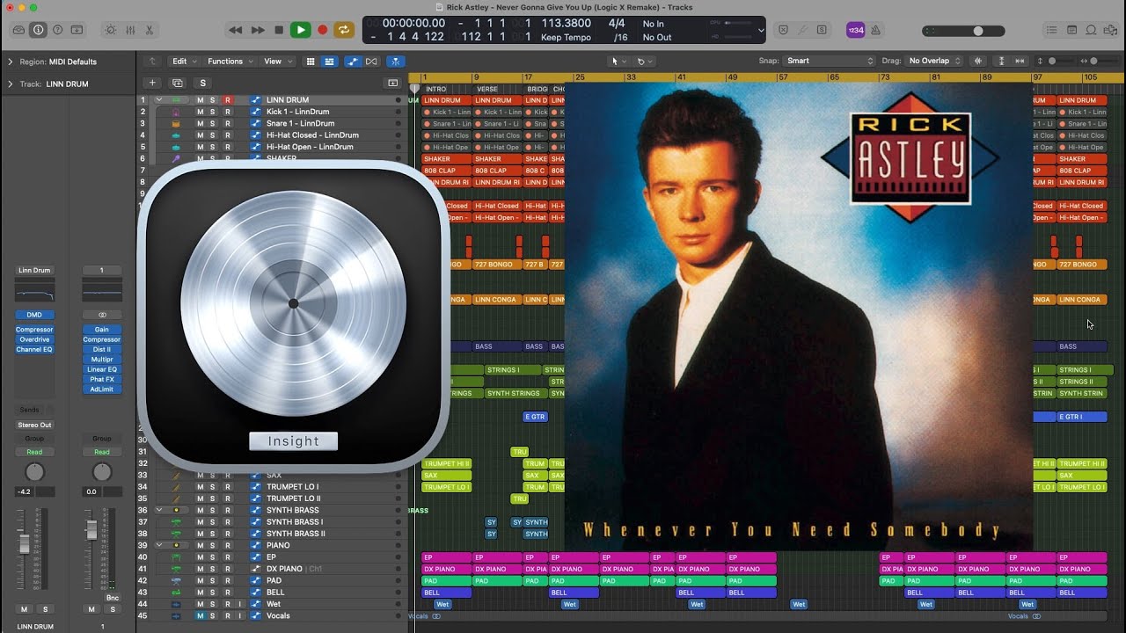Solo the Snare 1 - LinnDrum track
The image size is (1126, 633).
point(213,124)
